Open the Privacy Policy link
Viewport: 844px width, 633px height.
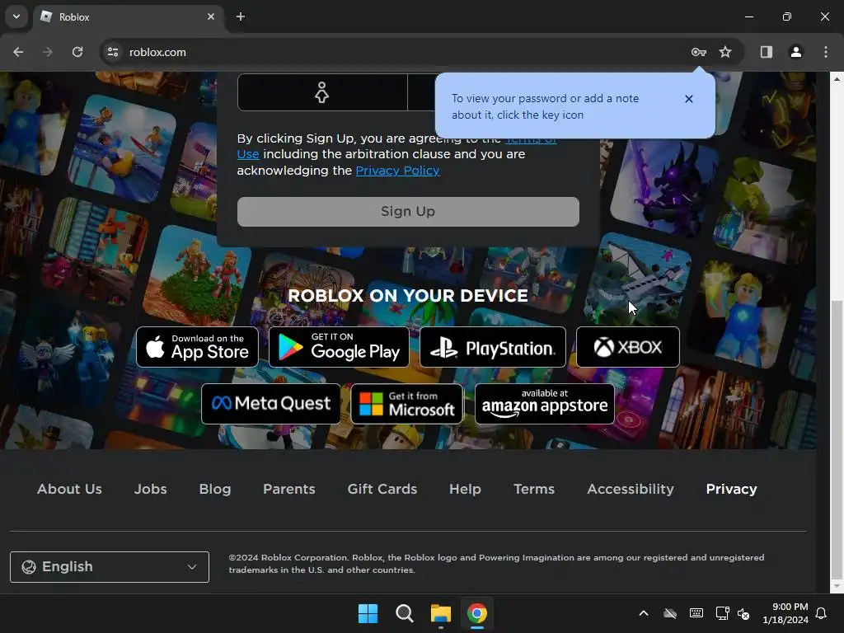click(x=397, y=171)
